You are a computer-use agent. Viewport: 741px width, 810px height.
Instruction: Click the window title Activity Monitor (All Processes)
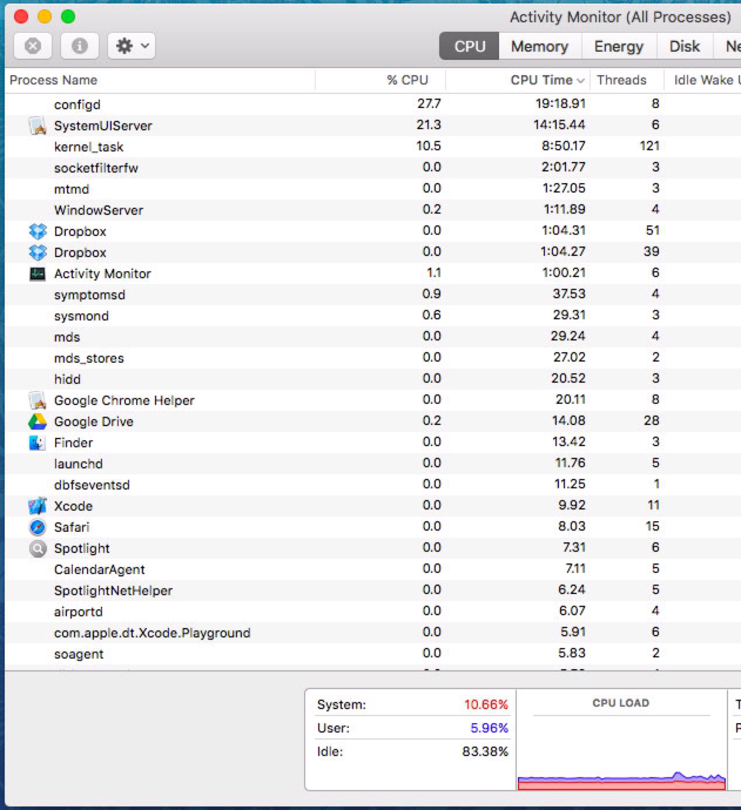pos(620,17)
